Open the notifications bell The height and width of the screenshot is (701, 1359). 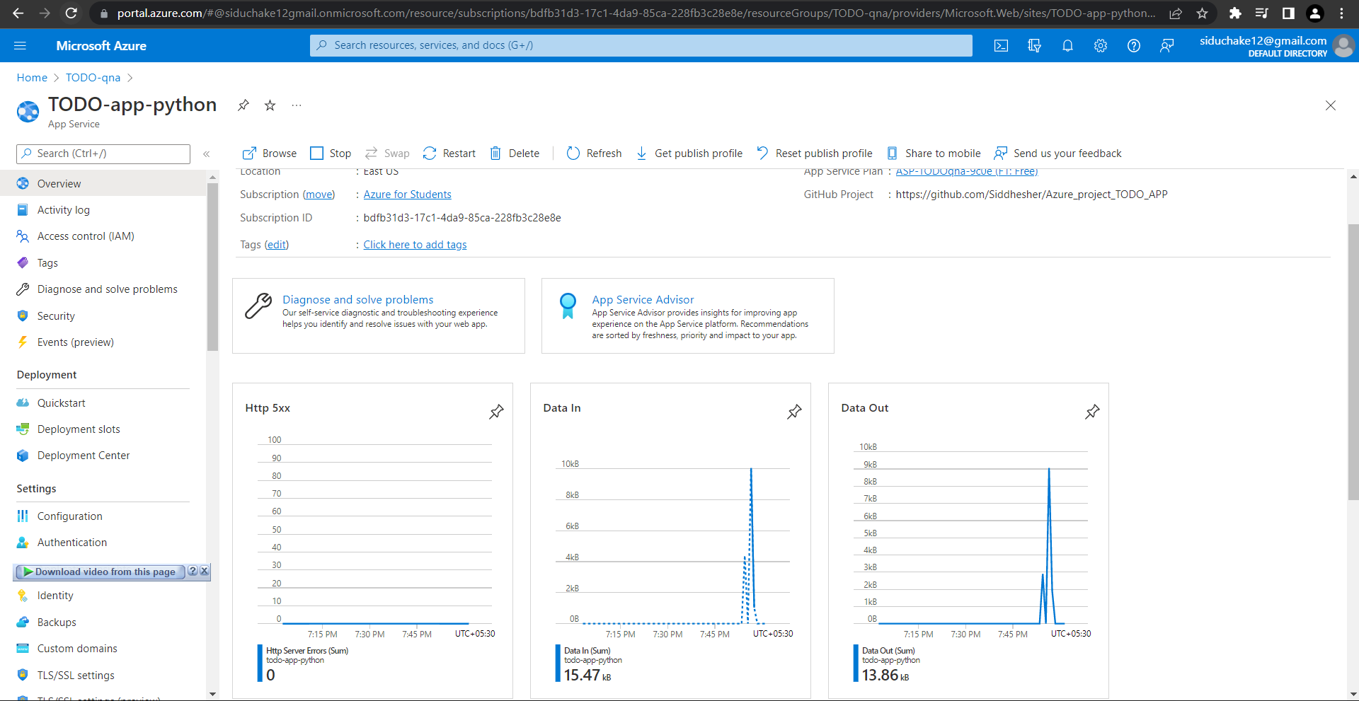tap(1067, 45)
